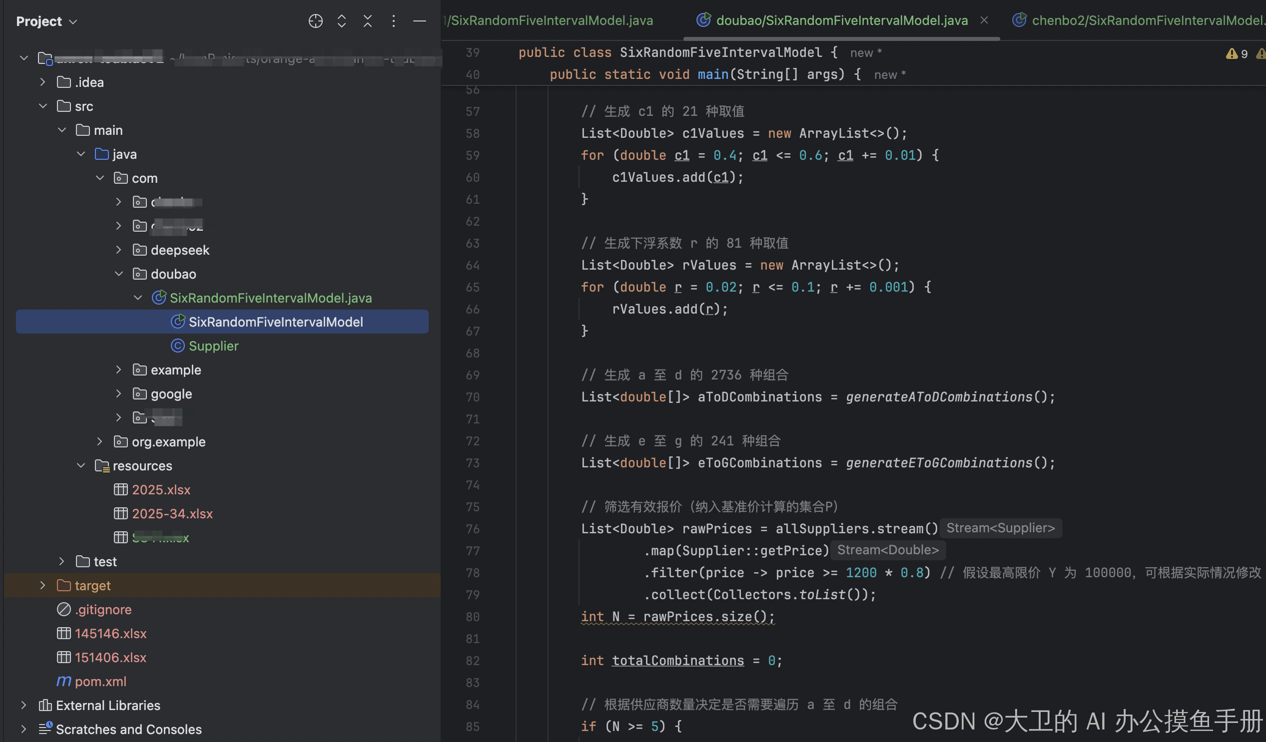Click the generateAToDCombinations method call
1266x742 pixels.
938,397
